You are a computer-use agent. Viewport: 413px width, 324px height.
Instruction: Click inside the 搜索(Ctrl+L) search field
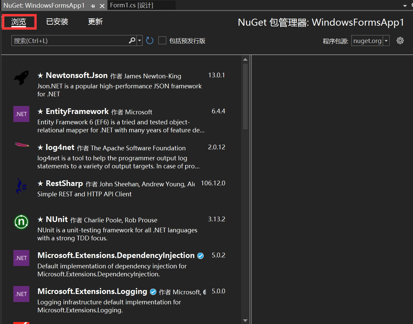click(67, 40)
